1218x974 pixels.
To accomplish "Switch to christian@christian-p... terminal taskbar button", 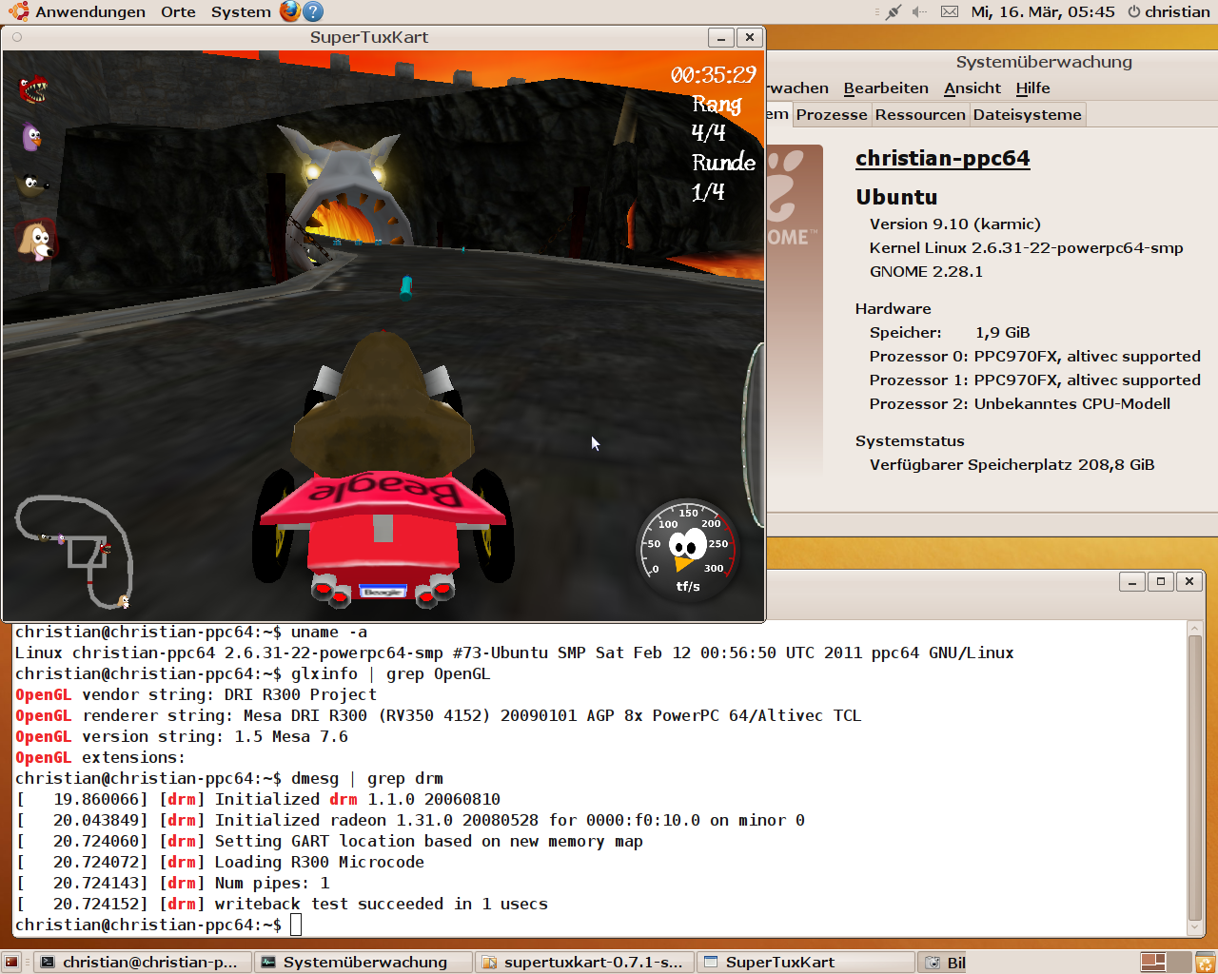I will click(x=143, y=963).
